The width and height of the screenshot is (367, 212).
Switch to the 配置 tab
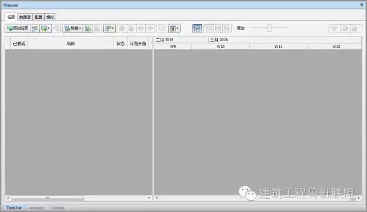(x=38, y=17)
